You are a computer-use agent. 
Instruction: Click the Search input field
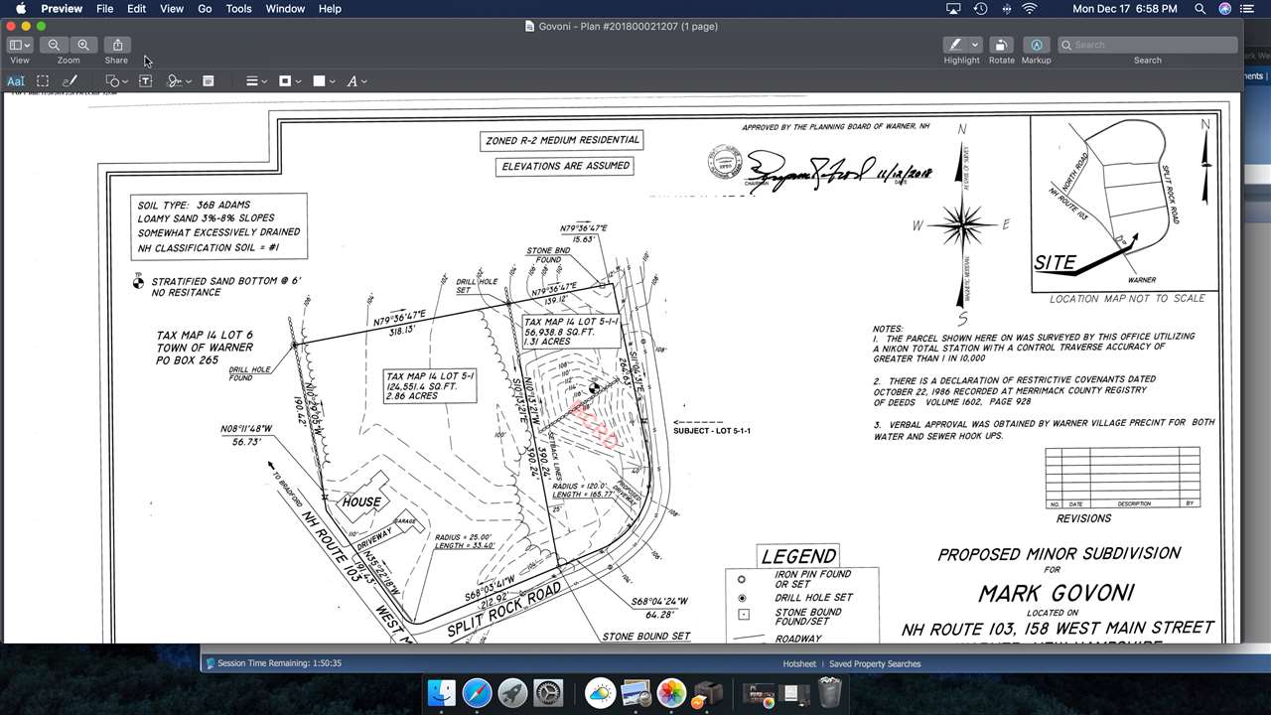click(1147, 45)
